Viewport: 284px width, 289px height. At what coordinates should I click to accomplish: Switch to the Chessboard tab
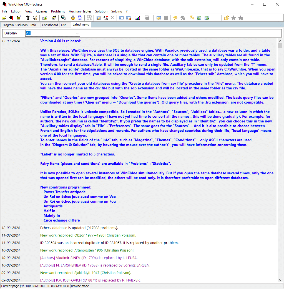(x=50, y=25)
